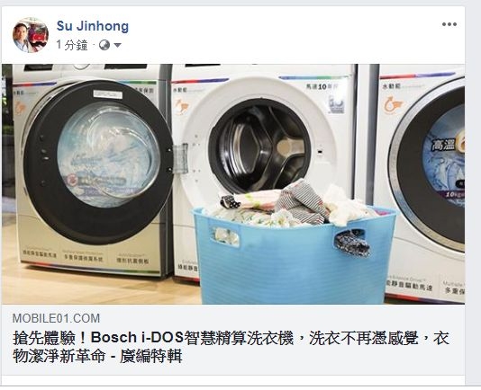Click the label sticker atop left washer door
The width and height of the screenshot is (481, 390).
pos(108,94)
